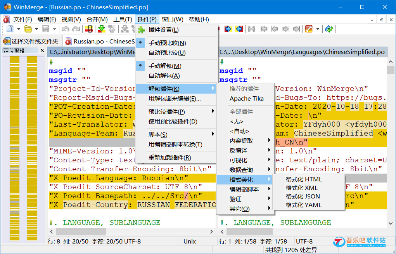
Task: Click the Copy to right arrow icon
Action: point(228,29)
